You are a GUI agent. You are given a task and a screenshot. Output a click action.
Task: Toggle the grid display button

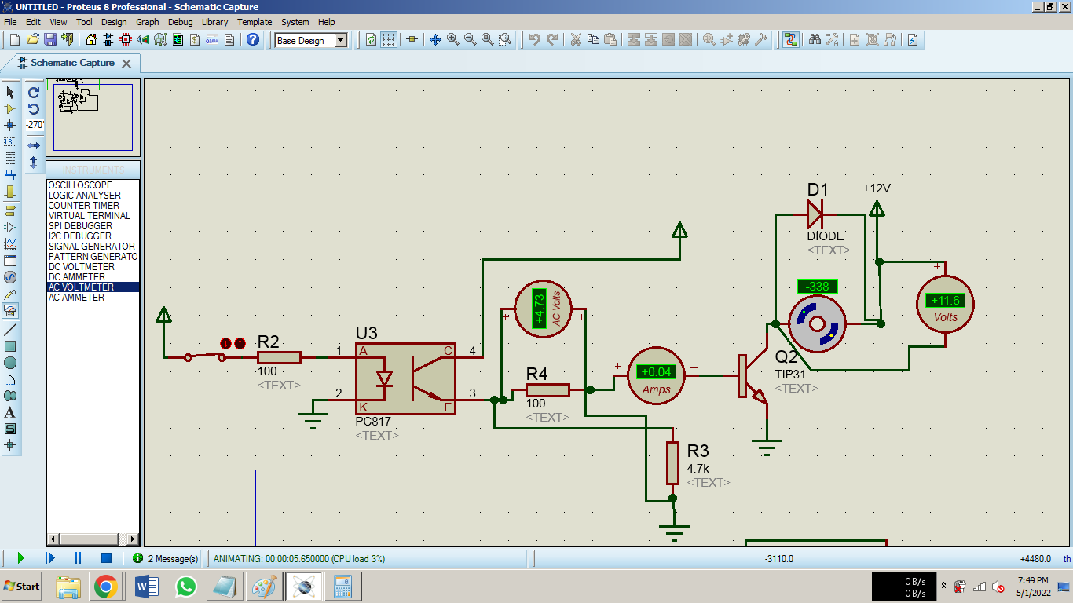coord(389,39)
